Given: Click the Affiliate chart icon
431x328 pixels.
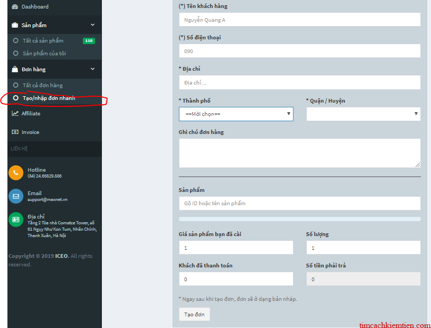Looking at the screenshot, I should [x=15, y=113].
